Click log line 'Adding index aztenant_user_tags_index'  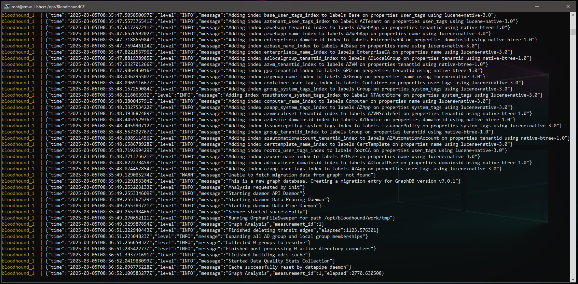tap(260, 22)
